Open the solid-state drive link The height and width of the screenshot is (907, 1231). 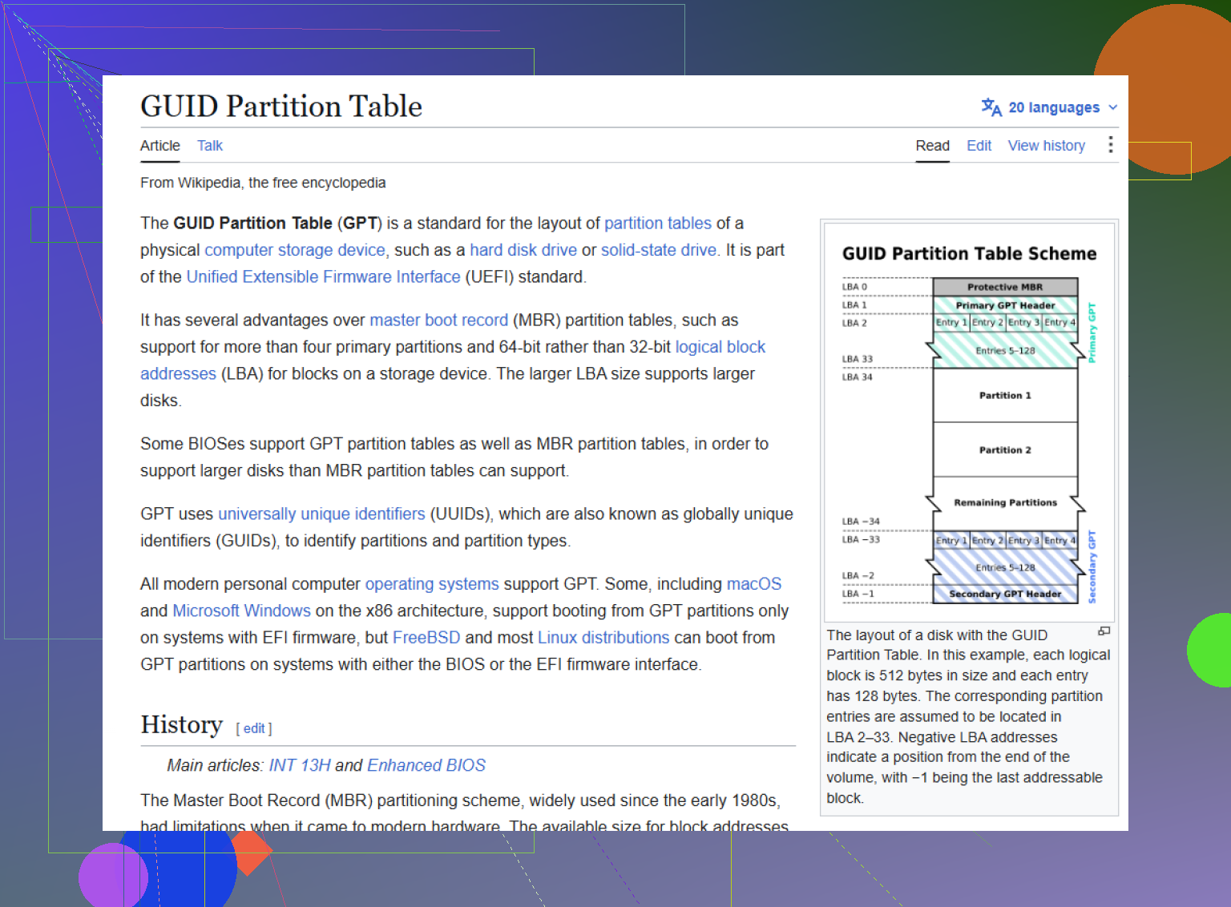tap(659, 250)
